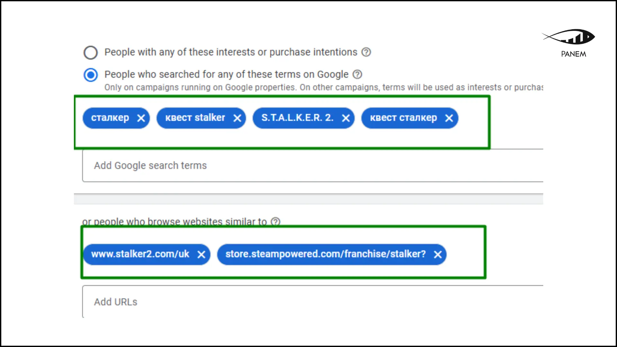This screenshot has width=617, height=347.
Task: Click the store.steampowered.com/franchise/stalker chip label
Action: 325,254
